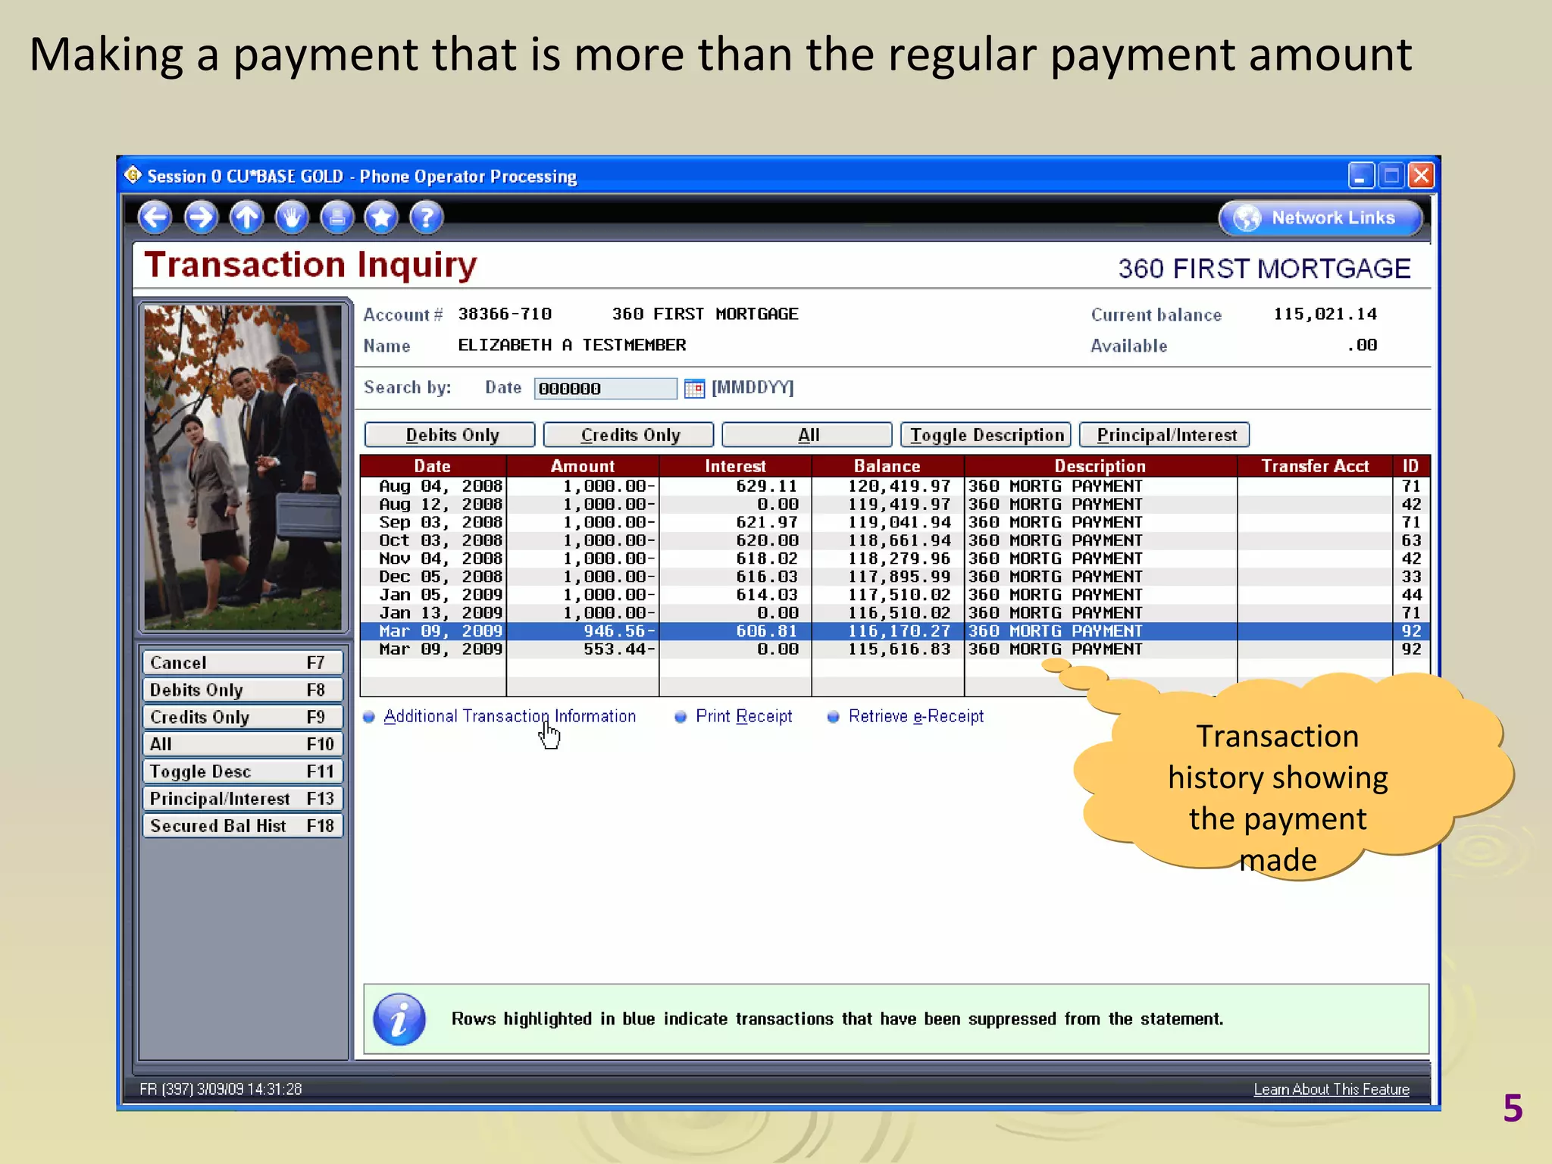Click the Up arrow toolbar icon

click(246, 217)
